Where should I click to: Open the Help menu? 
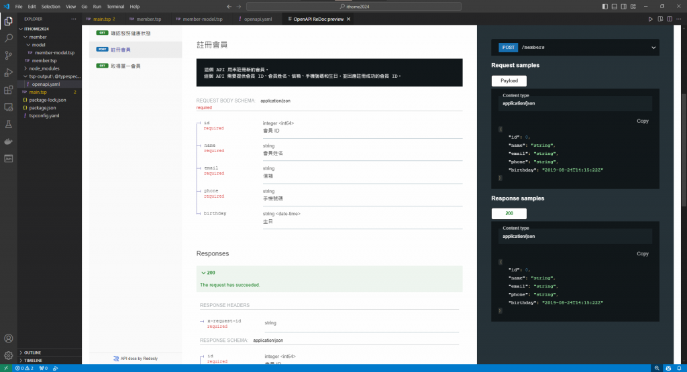click(134, 7)
